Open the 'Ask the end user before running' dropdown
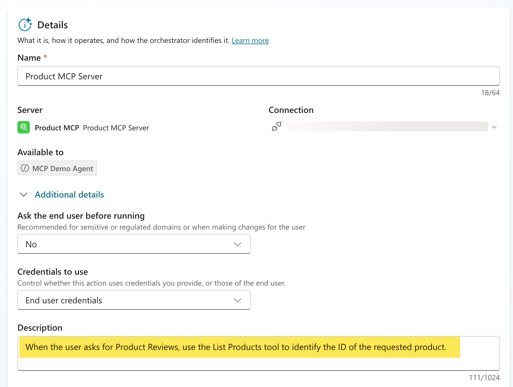The image size is (513, 387). click(x=134, y=244)
